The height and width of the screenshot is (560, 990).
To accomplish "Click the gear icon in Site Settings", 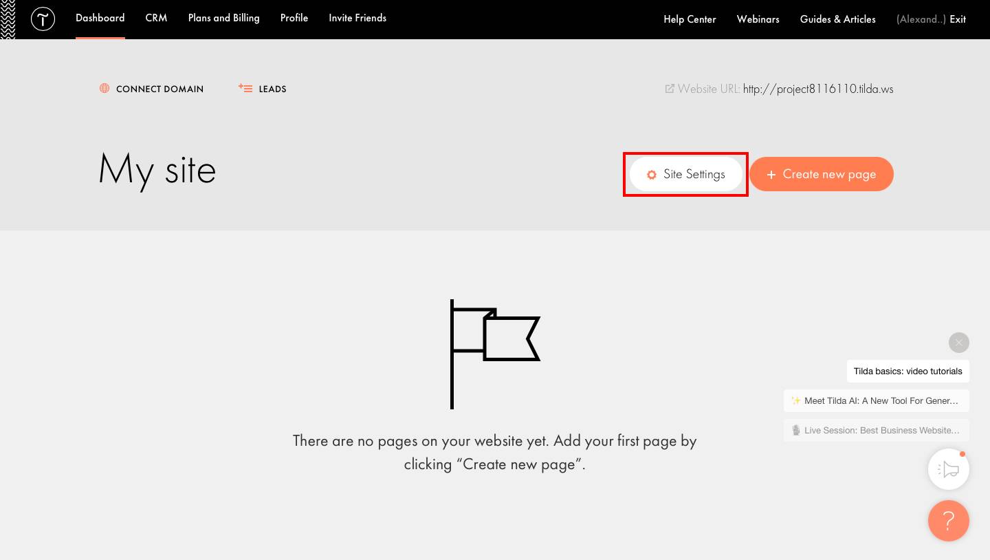I will 652,175.
